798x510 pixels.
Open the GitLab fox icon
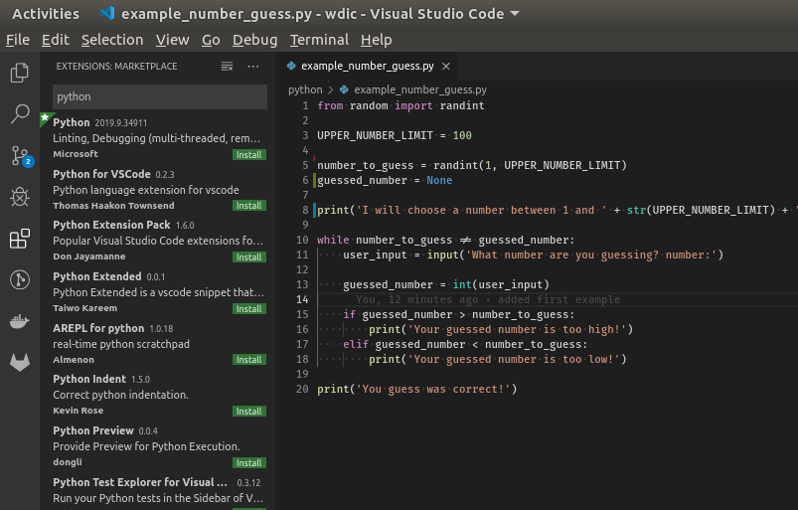pyautogui.click(x=19, y=363)
